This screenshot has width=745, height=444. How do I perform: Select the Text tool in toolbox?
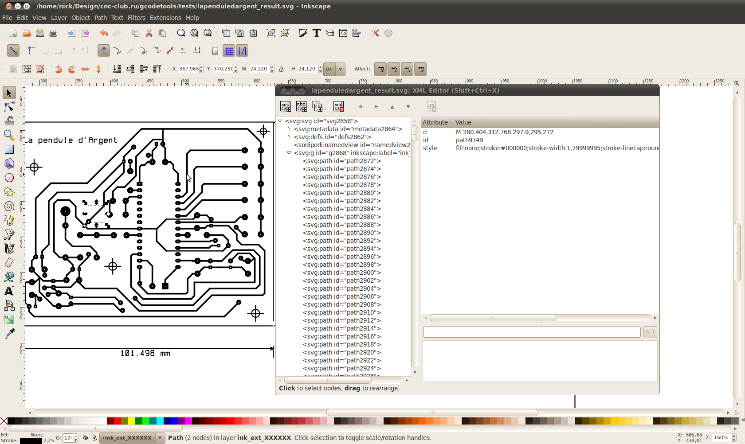[x=9, y=291]
